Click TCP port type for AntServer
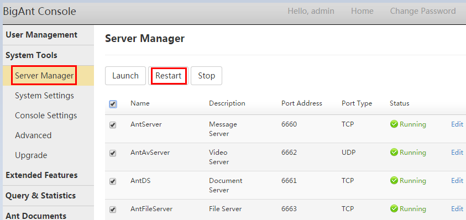The image size is (466, 220). point(348,124)
